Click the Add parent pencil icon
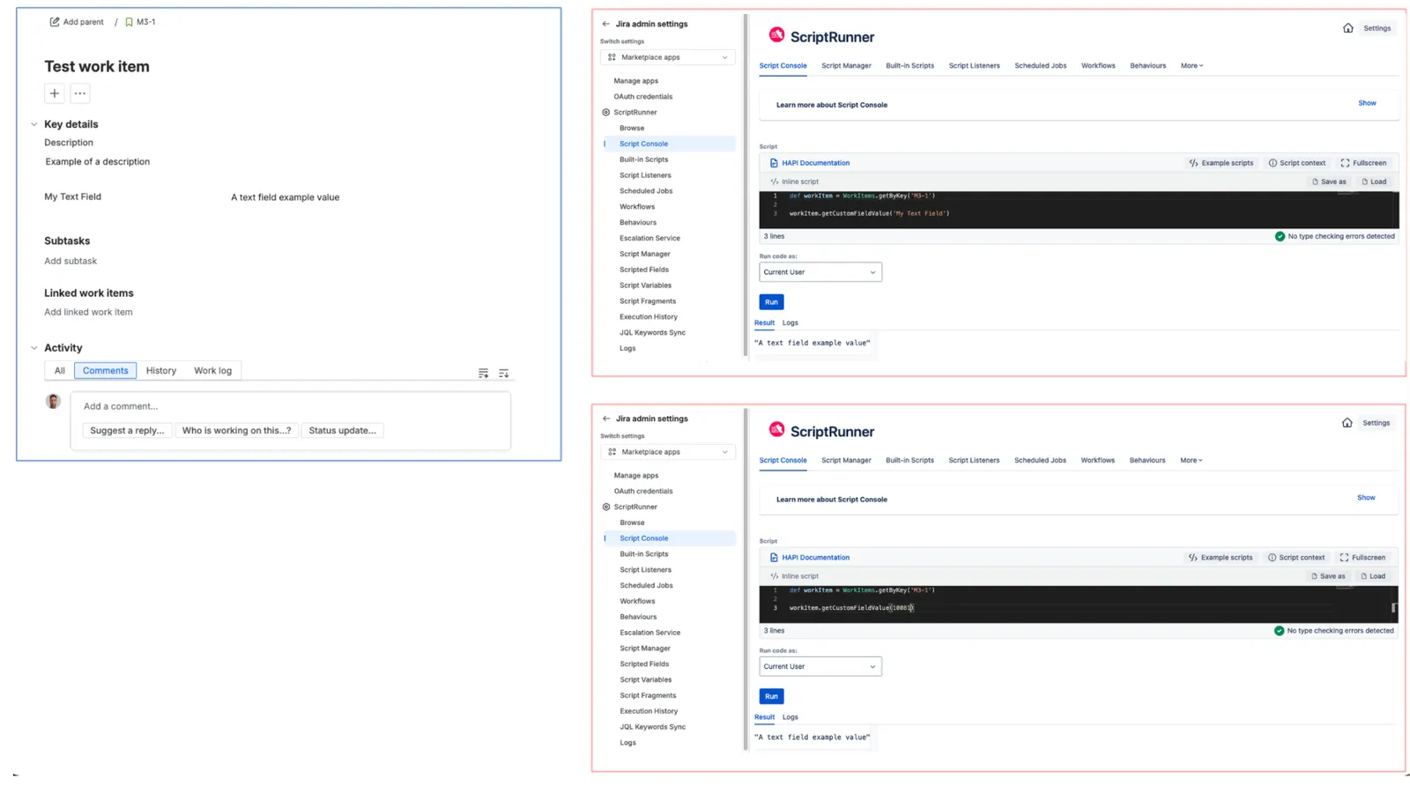The image size is (1410, 786). click(55, 22)
